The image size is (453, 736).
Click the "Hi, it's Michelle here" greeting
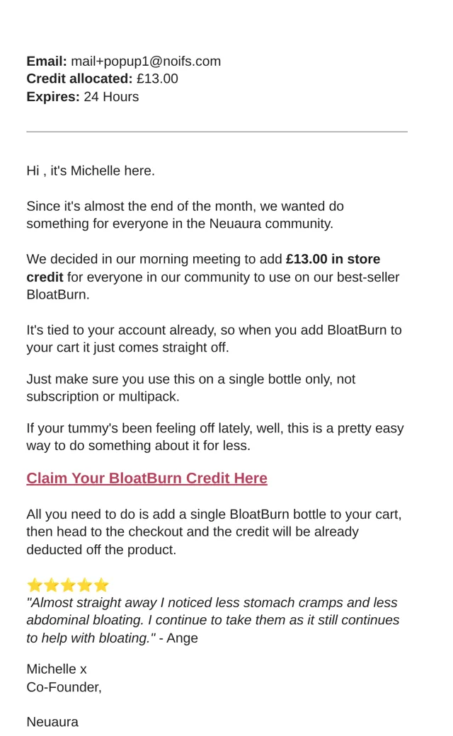coord(91,171)
